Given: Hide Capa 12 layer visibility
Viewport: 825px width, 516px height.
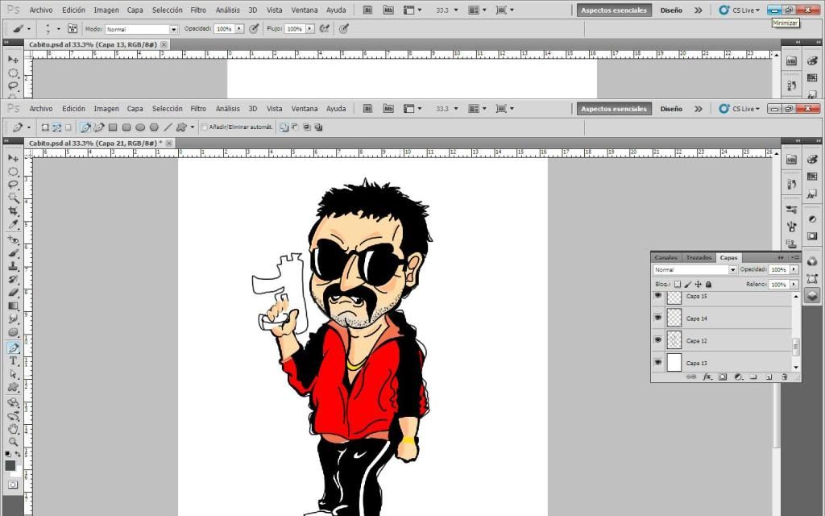Looking at the screenshot, I should click(x=657, y=340).
